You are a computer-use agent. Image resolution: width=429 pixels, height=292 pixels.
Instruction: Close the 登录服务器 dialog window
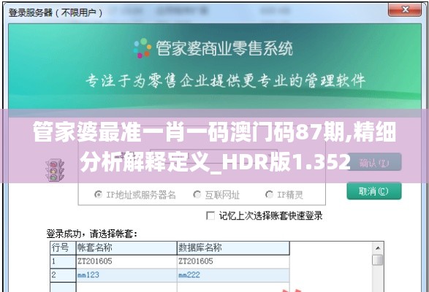[405, 9]
